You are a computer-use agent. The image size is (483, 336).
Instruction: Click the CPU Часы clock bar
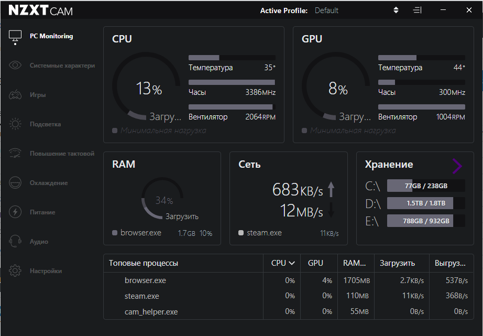click(x=232, y=82)
